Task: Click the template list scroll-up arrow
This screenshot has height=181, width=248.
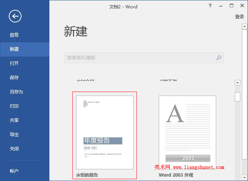Action: (237, 83)
